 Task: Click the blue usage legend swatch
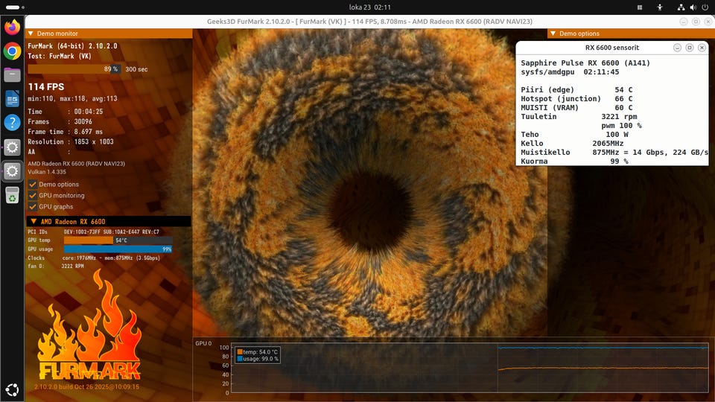point(240,359)
